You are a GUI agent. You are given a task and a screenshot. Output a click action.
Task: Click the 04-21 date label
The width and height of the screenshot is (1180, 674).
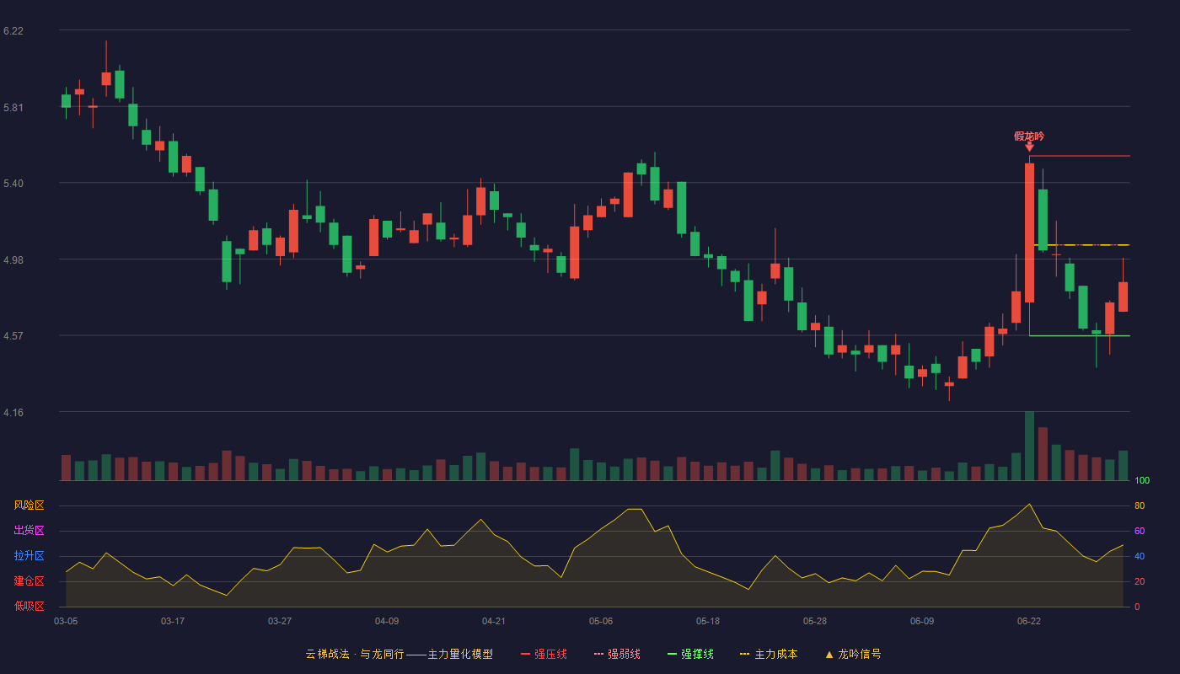(494, 621)
